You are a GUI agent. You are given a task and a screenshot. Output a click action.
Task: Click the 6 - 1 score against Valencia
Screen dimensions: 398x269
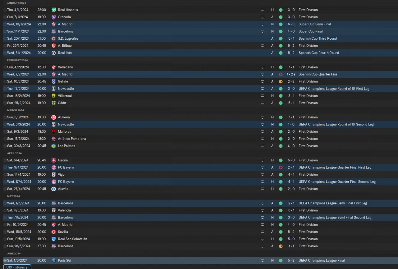point(291,210)
